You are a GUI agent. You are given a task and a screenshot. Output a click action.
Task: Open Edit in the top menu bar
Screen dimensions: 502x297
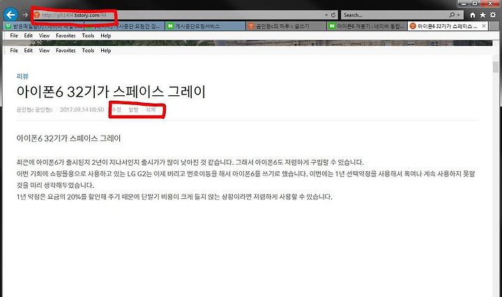click(28, 35)
